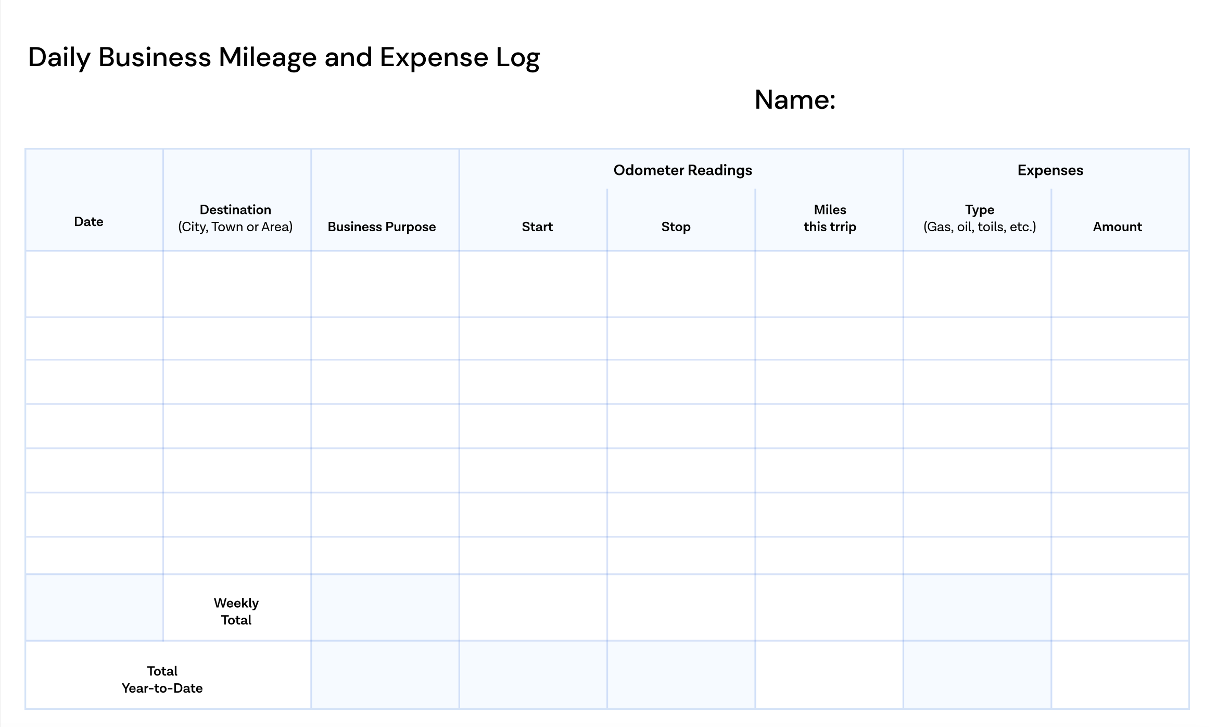Click the Odometer Readings group header
The image size is (1217, 727).
pyautogui.click(x=682, y=170)
